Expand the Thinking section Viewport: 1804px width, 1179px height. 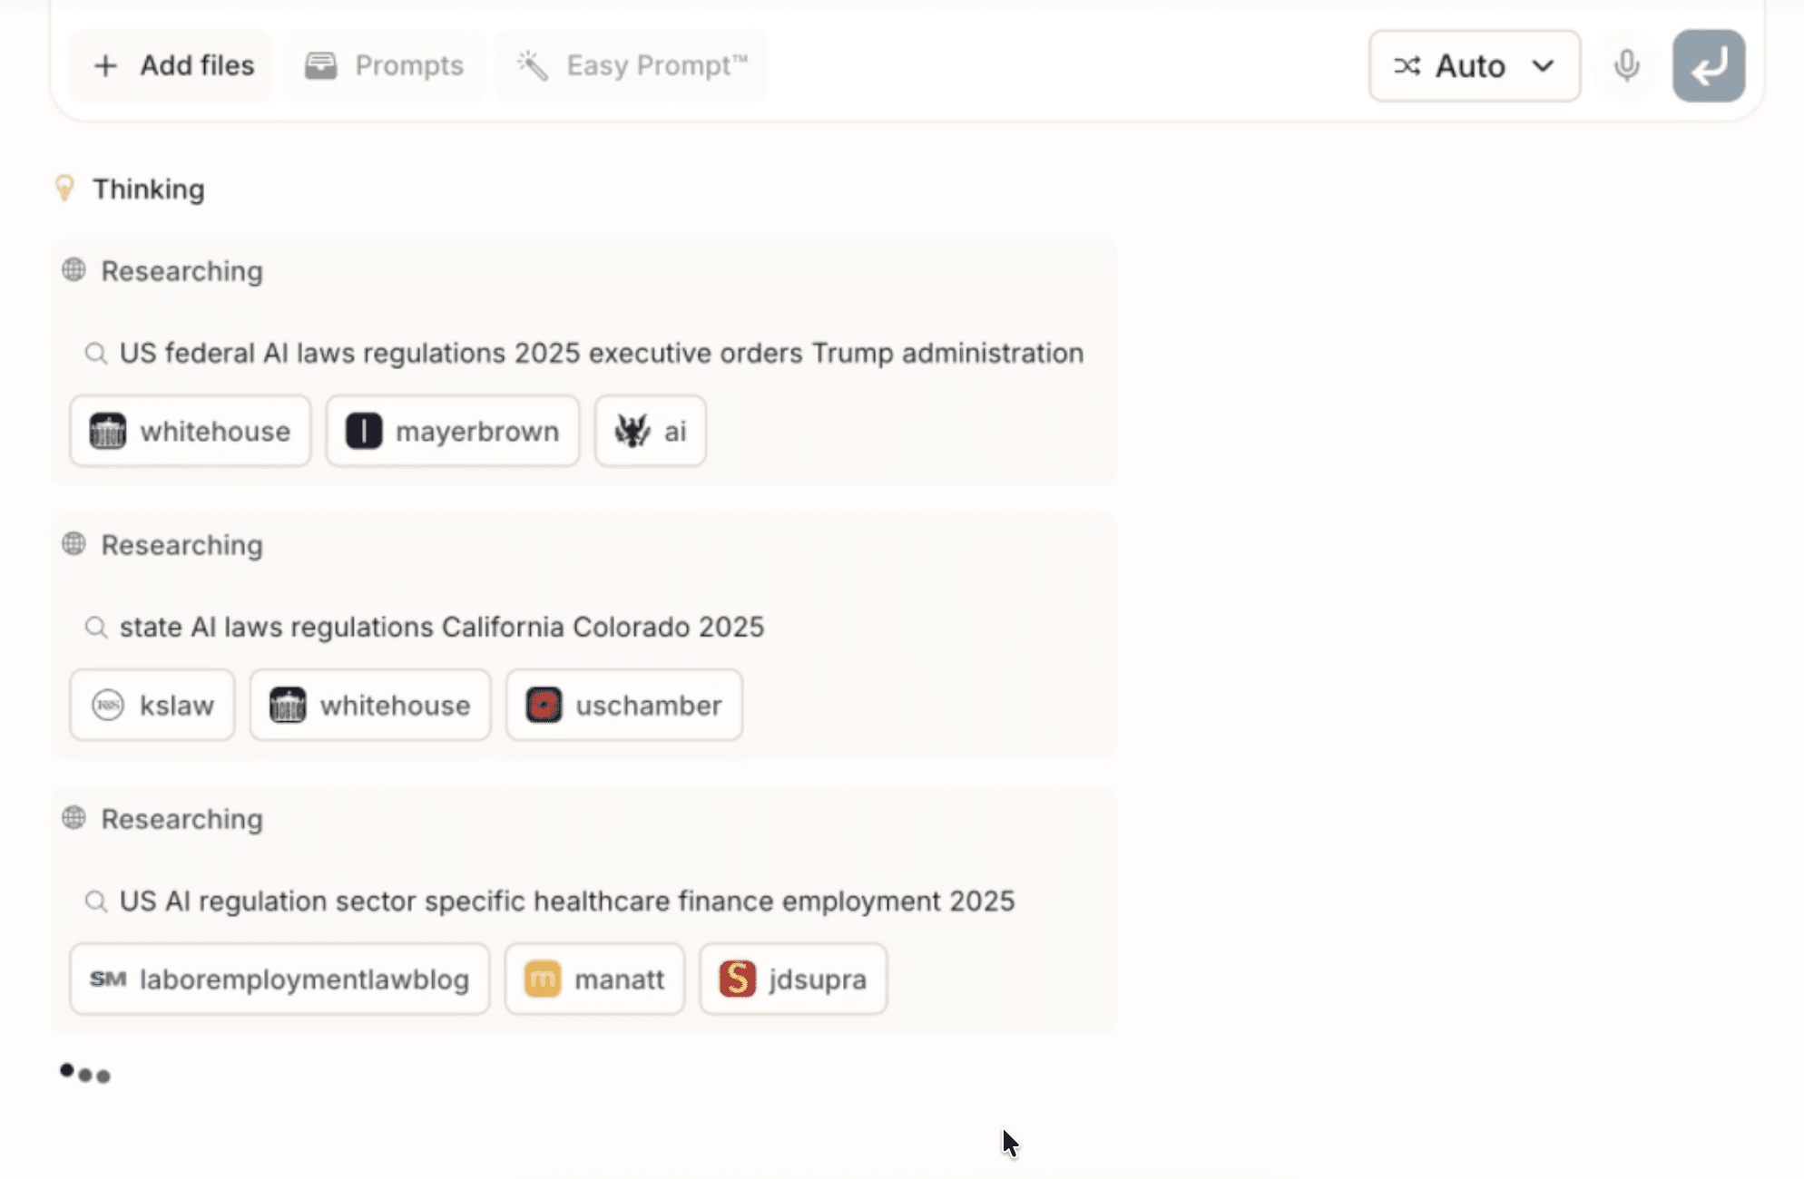[x=148, y=189]
